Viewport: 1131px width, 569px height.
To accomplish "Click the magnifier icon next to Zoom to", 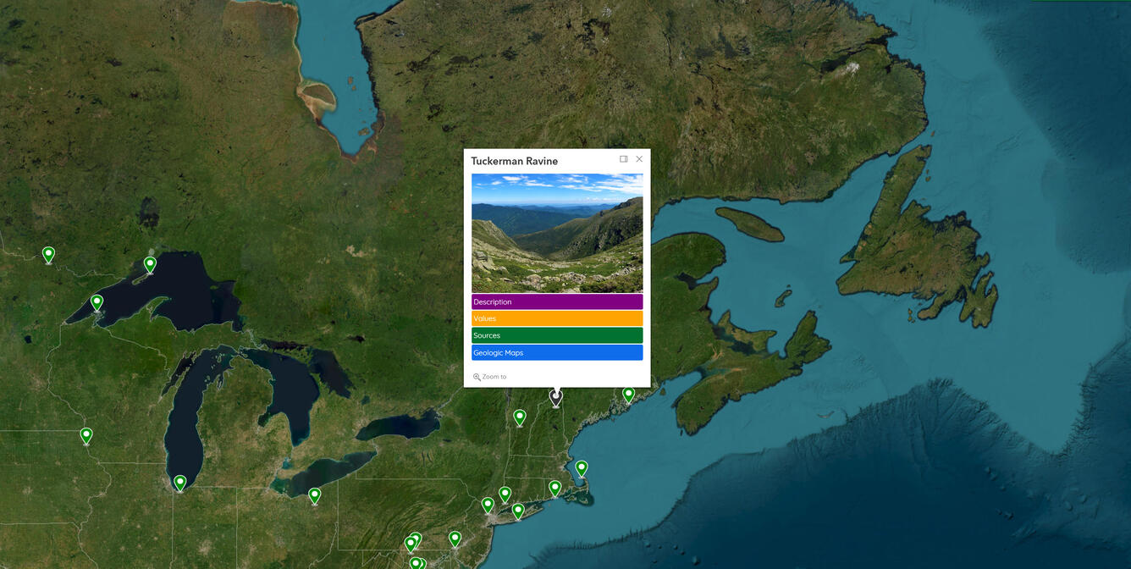I will coord(477,376).
